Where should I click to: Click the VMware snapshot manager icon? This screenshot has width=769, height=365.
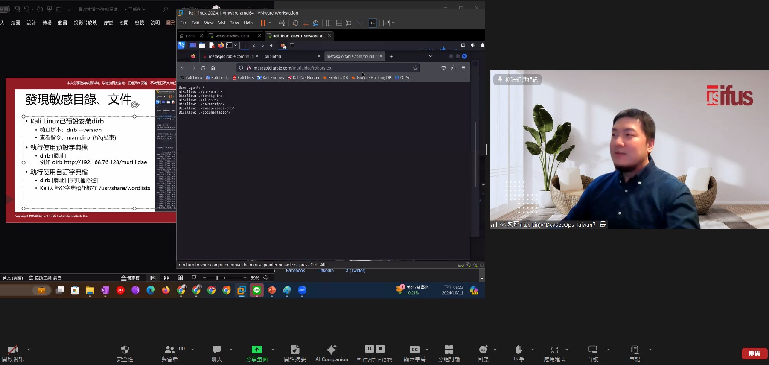315,23
